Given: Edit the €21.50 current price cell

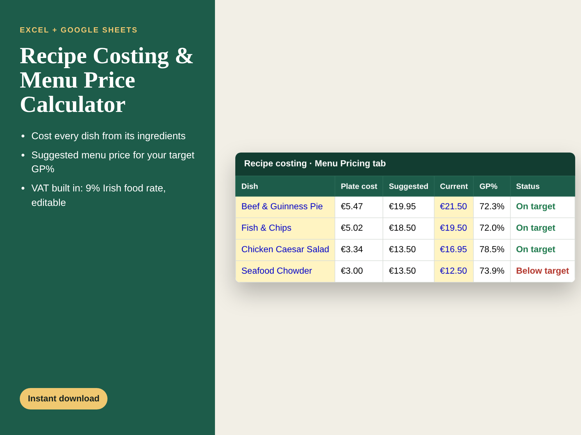Looking at the screenshot, I should point(454,207).
